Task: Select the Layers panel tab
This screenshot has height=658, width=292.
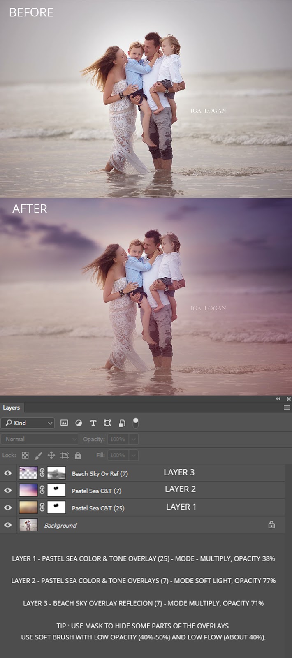Action: 12,408
